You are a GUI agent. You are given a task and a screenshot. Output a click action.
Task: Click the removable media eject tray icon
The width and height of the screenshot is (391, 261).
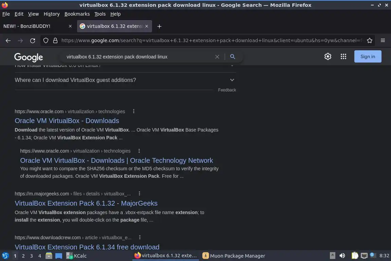(332, 256)
